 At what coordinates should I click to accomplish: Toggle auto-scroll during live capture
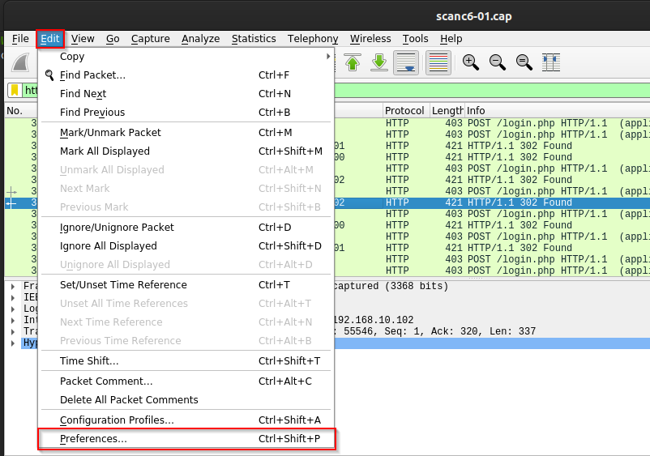click(x=406, y=62)
